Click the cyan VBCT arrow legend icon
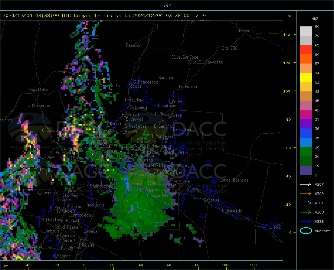The image size is (334, 270). coord(306,203)
